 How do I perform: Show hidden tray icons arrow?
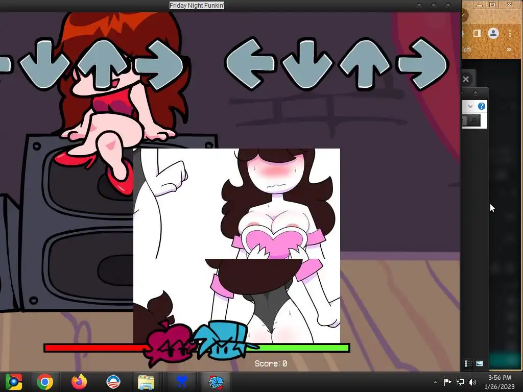click(x=435, y=382)
